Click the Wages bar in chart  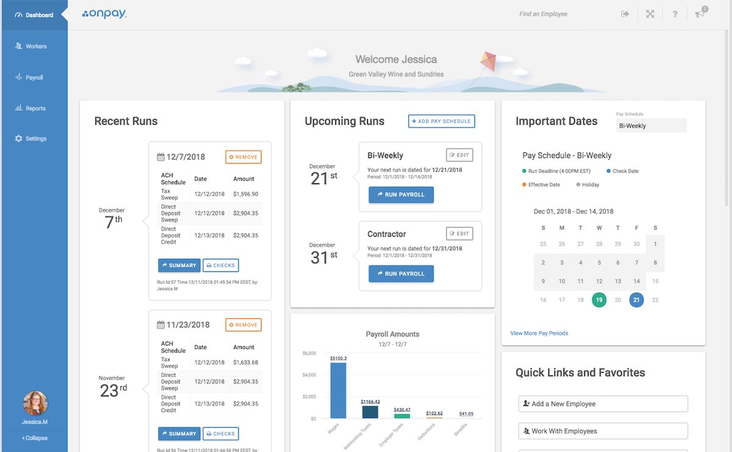tap(338, 390)
